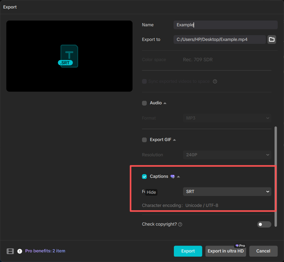The height and width of the screenshot is (262, 284).
Task: Click the settings panel vertical scrollbar
Action: [276, 177]
